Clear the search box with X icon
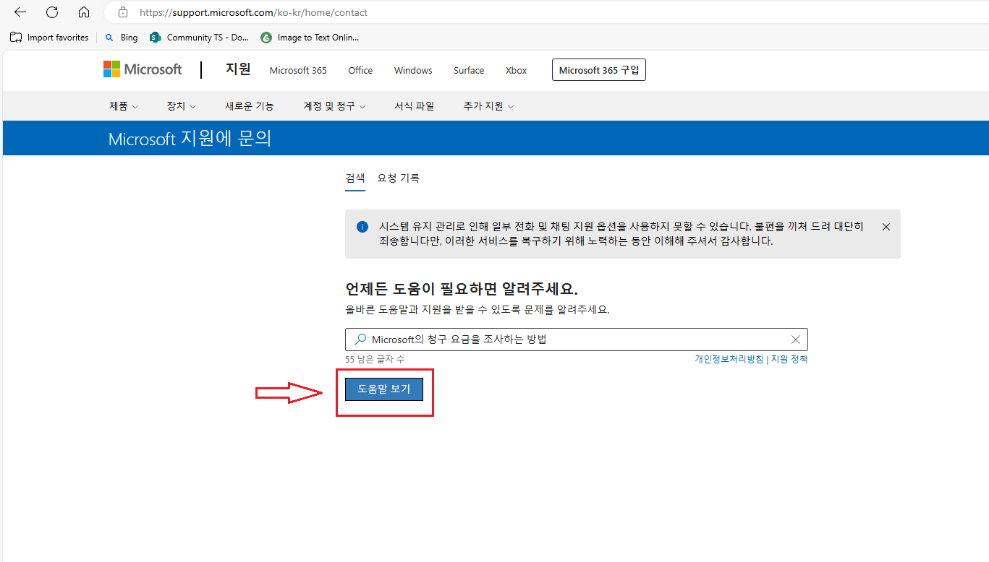Screen dimensions: 989x562 (x=796, y=340)
